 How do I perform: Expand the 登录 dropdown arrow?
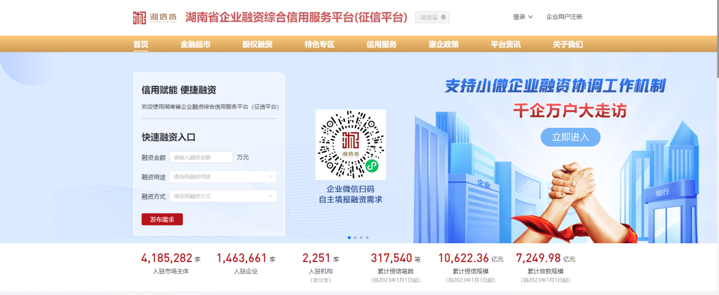tap(530, 17)
